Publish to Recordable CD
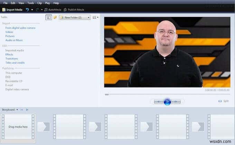Screen dimensions: 235x145 [14, 81]
